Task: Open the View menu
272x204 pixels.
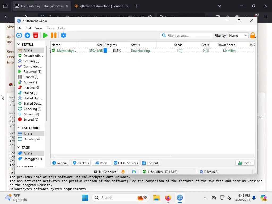Action: (x=39, y=28)
